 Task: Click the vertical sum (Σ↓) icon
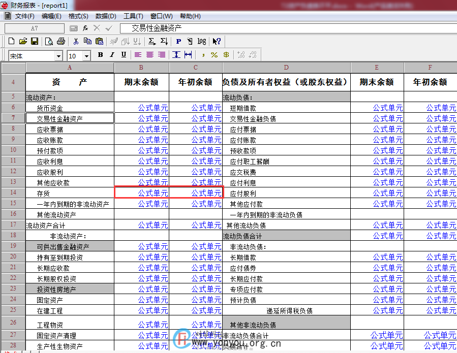coord(164,41)
